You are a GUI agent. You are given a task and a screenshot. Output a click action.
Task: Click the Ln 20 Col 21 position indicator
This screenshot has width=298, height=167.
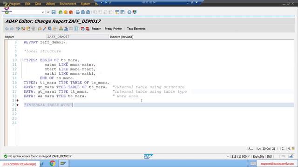click(266, 149)
